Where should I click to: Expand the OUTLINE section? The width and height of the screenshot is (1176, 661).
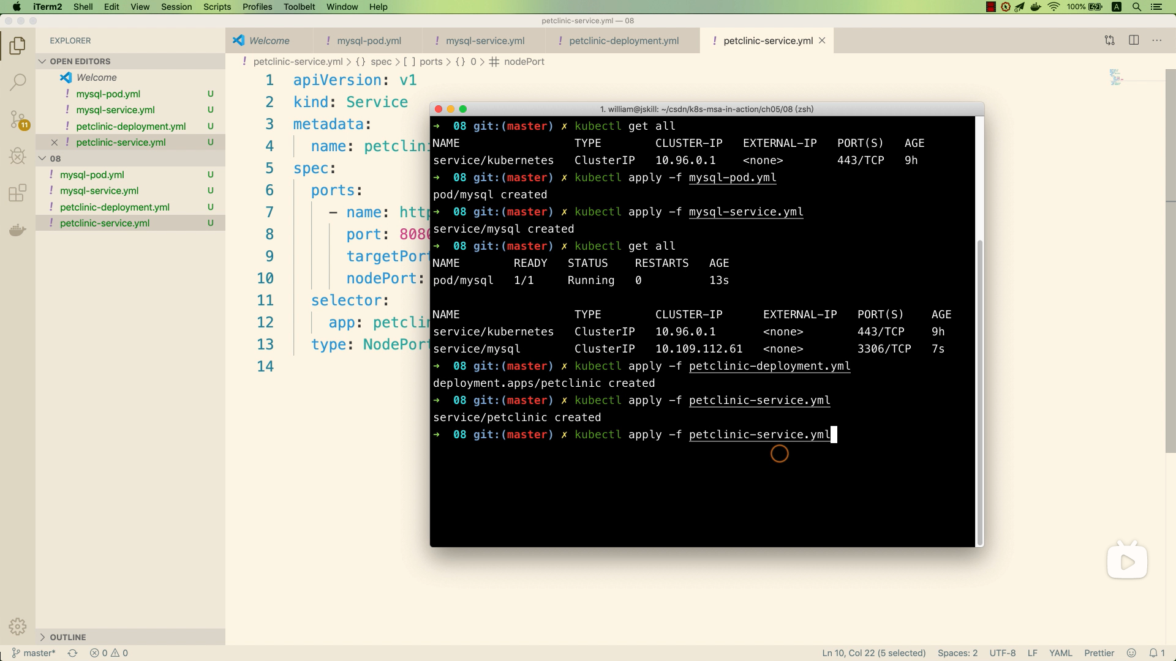point(130,637)
